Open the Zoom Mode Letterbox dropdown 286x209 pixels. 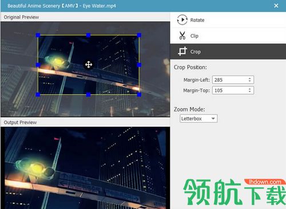coord(198,119)
